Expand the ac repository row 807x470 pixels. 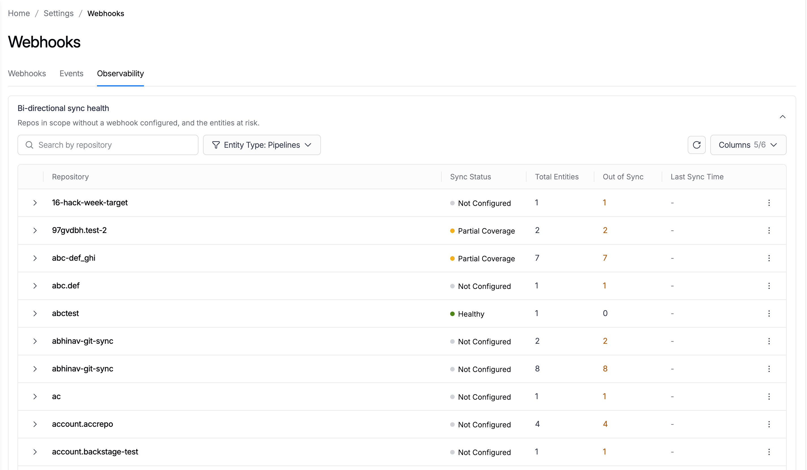pyautogui.click(x=35, y=397)
